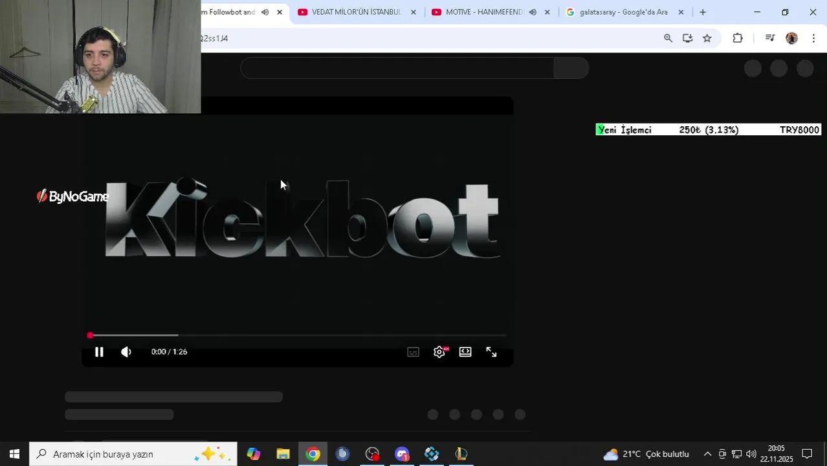Show hidden system tray icons
The image size is (827, 466).
707,454
